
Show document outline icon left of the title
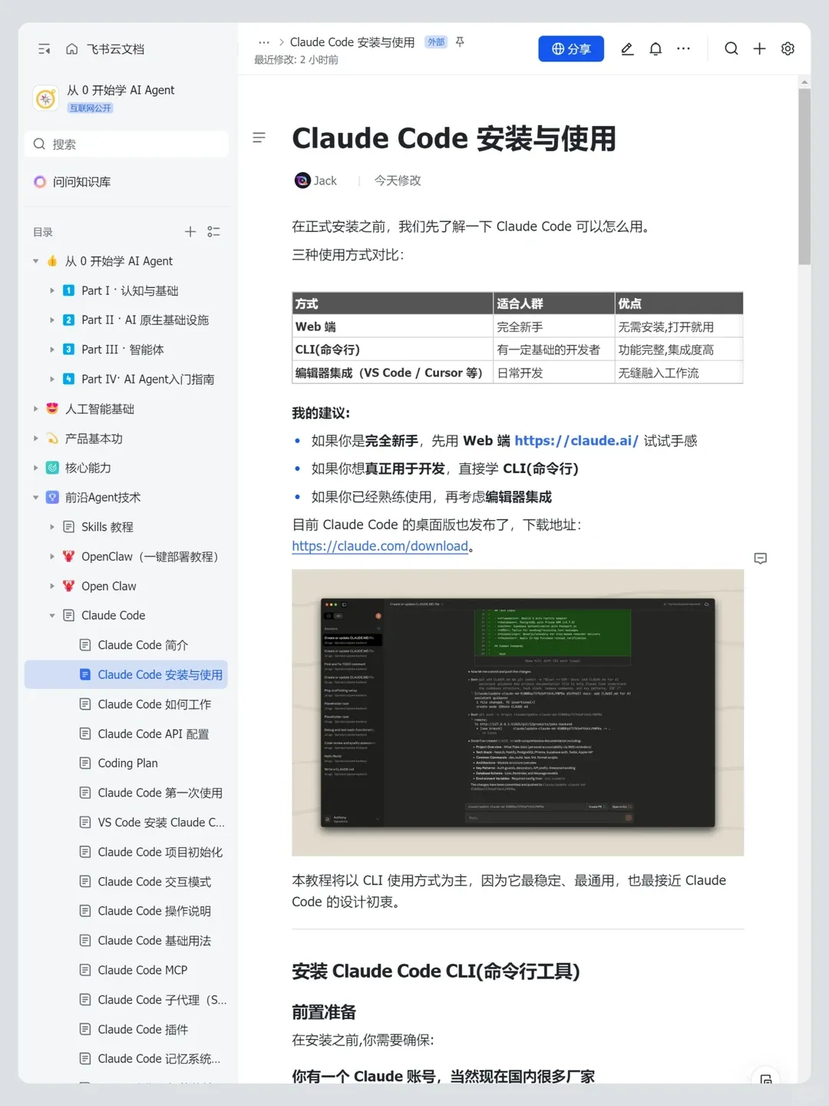pyautogui.click(x=259, y=137)
